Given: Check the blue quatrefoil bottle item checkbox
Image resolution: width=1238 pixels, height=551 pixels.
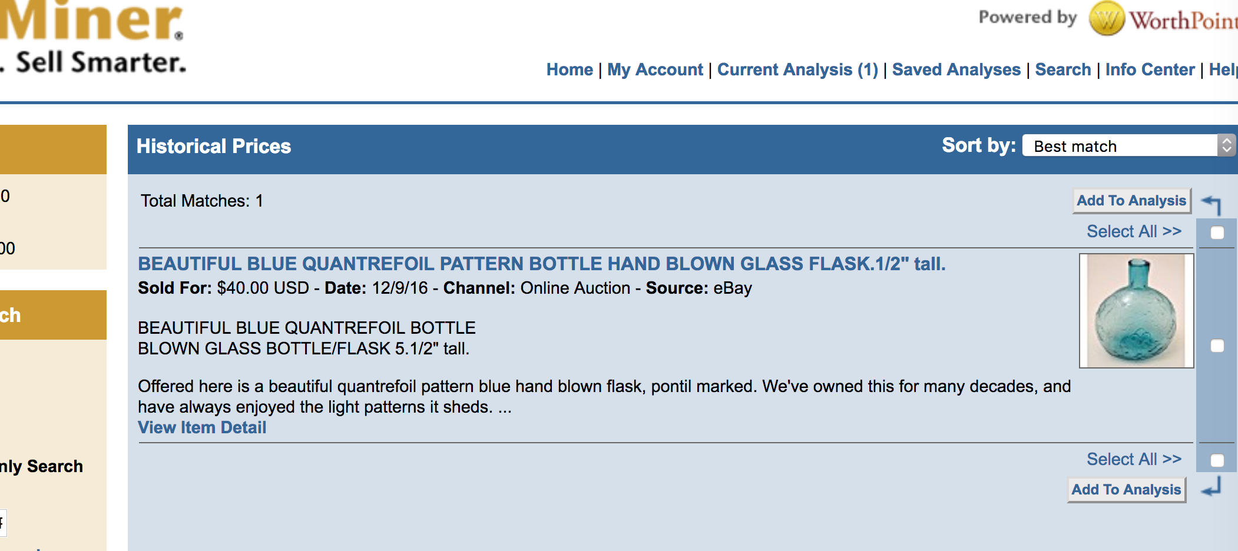Looking at the screenshot, I should 1217,346.
